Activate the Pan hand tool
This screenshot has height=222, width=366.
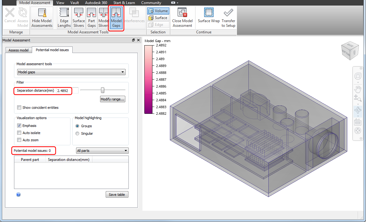pos(358,89)
